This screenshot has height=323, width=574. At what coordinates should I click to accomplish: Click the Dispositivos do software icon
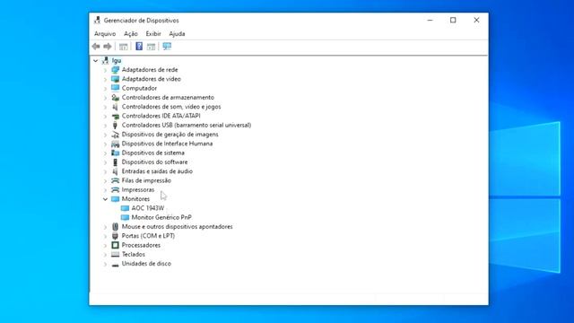click(x=116, y=161)
